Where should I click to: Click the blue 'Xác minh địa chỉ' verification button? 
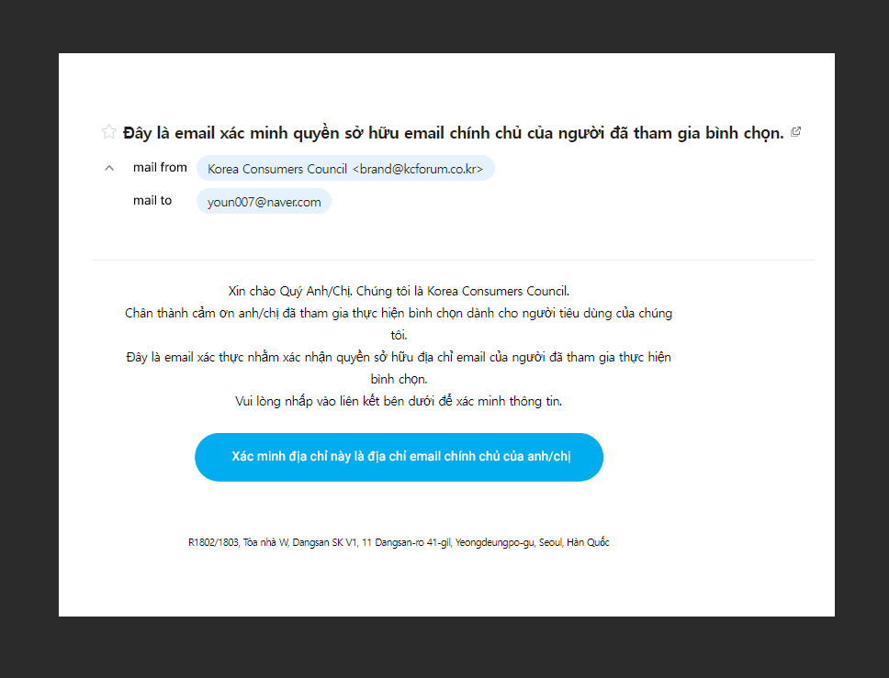pos(399,457)
